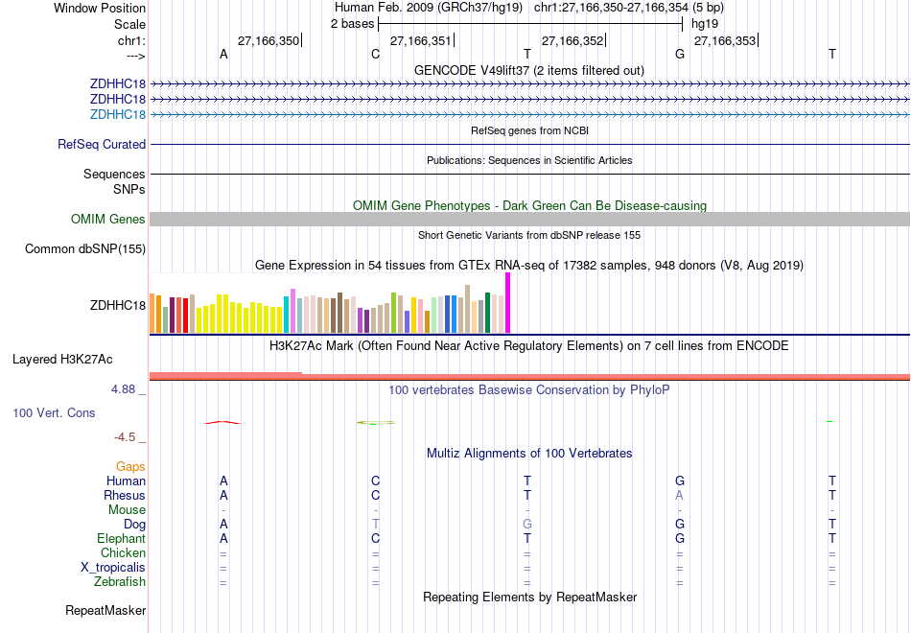911x633 pixels.
Task: Click the ---> strand direction arrow label
Action: coord(135,57)
